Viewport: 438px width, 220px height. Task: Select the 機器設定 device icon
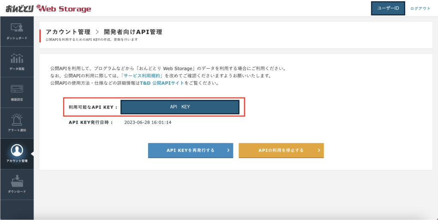(x=17, y=89)
